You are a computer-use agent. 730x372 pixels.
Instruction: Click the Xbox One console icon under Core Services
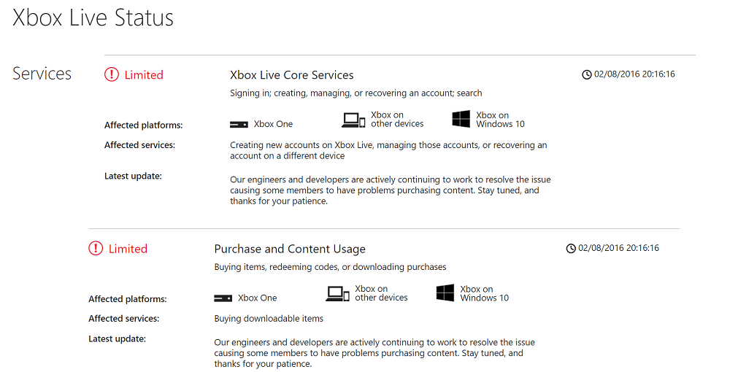pyautogui.click(x=239, y=125)
